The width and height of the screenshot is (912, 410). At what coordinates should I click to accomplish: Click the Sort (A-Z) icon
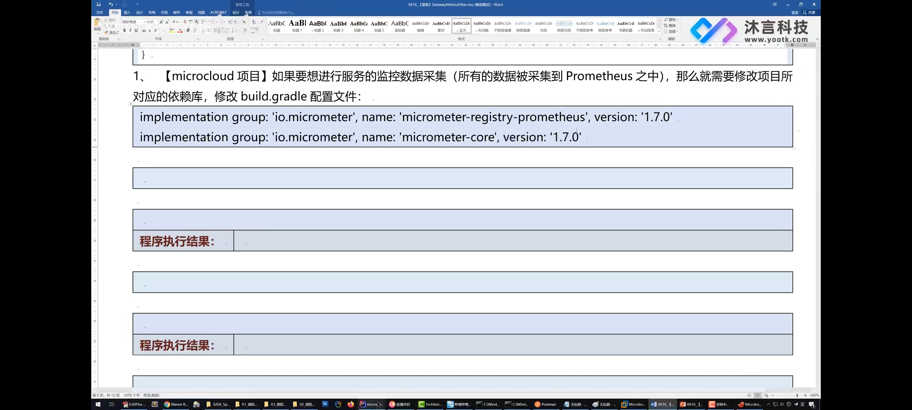point(254,22)
